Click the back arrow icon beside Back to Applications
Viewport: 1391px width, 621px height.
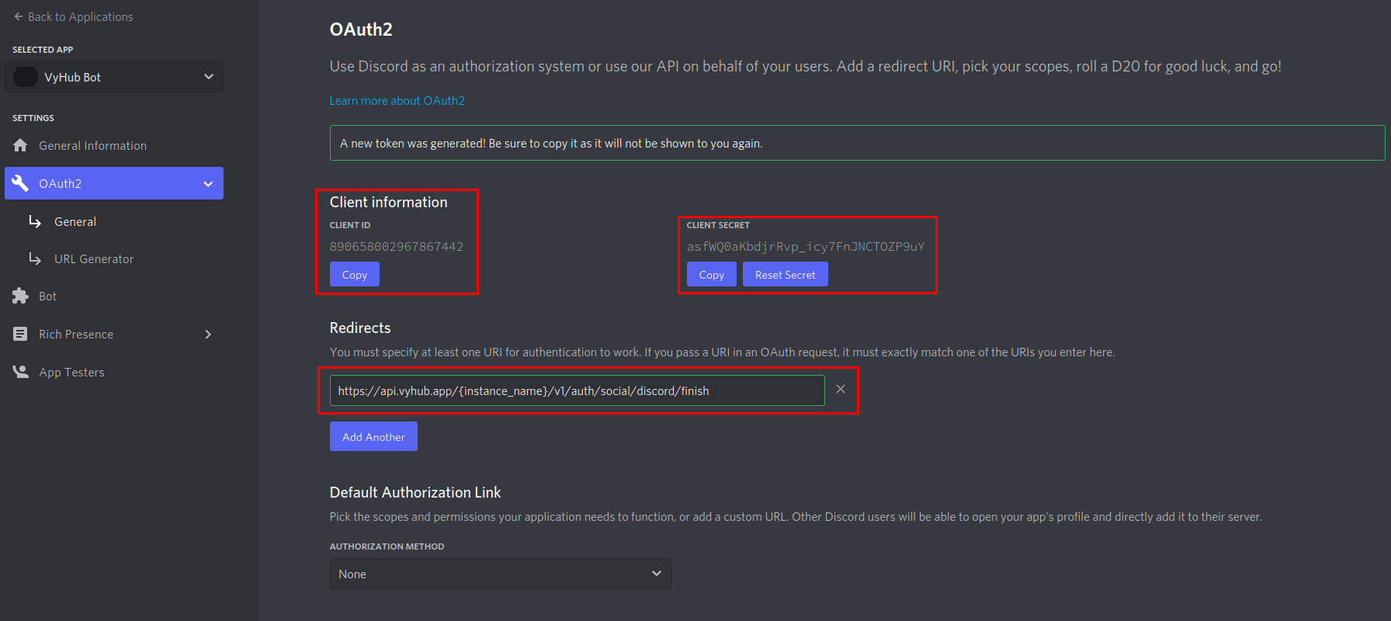click(19, 16)
